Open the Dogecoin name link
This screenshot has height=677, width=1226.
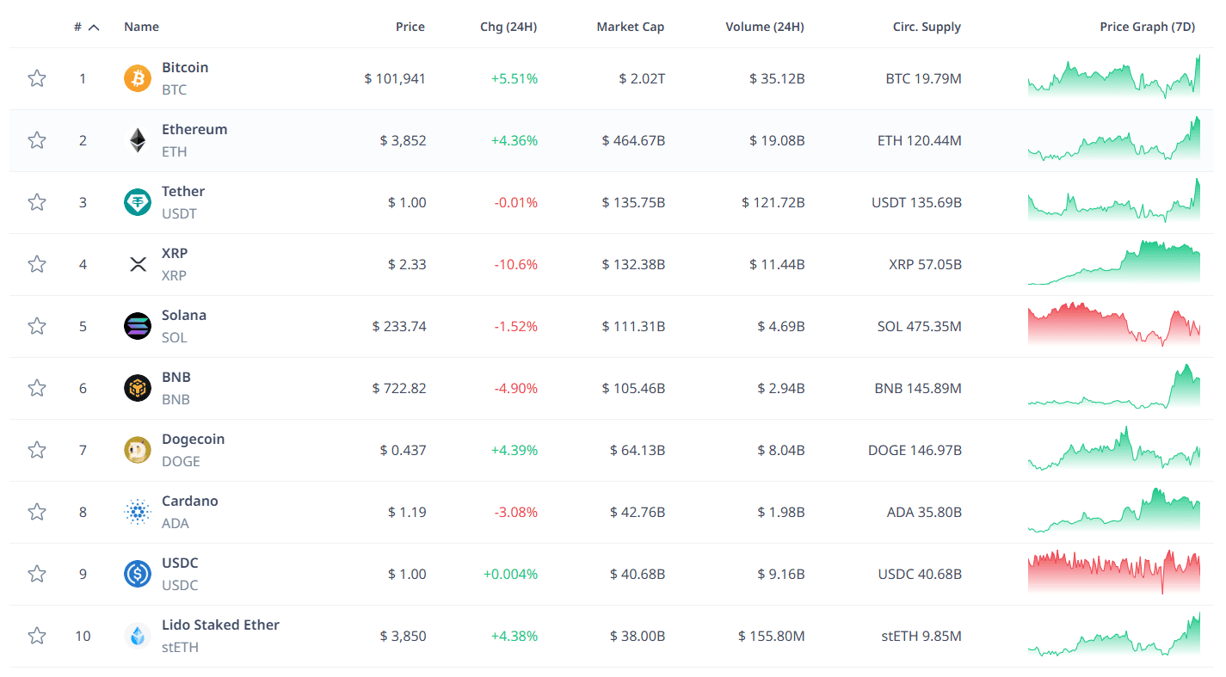(x=194, y=439)
